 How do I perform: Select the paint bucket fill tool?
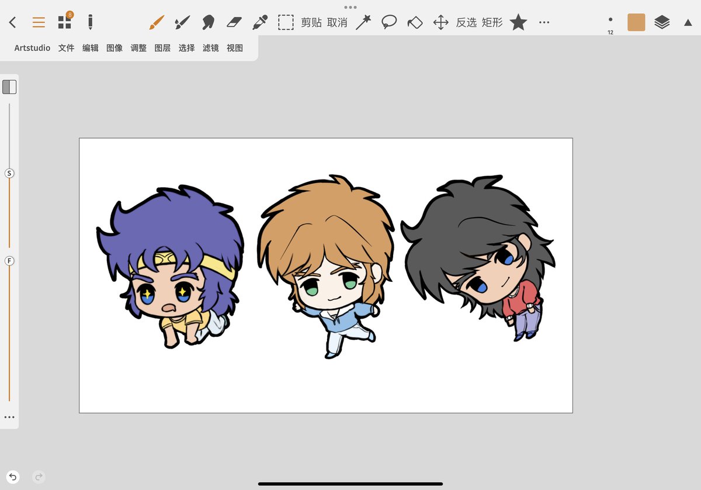click(415, 23)
